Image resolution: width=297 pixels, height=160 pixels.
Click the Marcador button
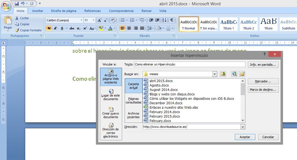pos(263,81)
